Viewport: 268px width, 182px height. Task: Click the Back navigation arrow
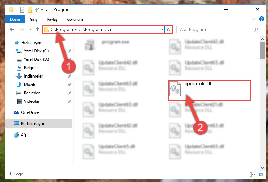click(x=12, y=29)
